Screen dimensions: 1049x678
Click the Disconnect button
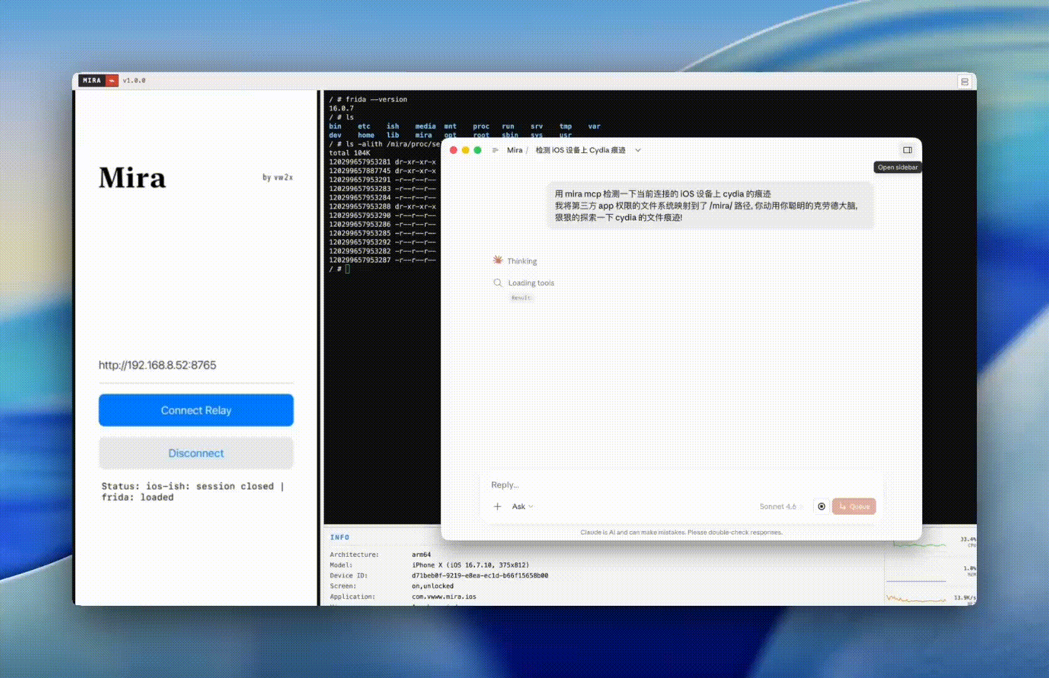(x=196, y=453)
